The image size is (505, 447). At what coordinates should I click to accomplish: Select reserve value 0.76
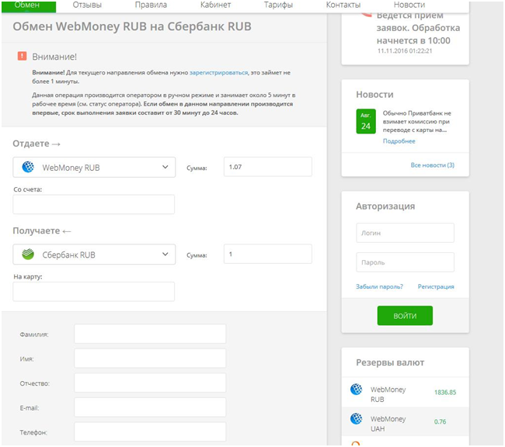tap(440, 421)
